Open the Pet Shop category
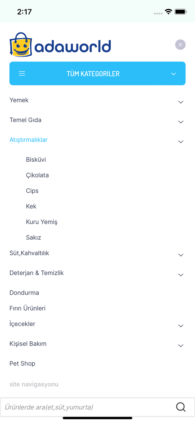 (x=22, y=363)
